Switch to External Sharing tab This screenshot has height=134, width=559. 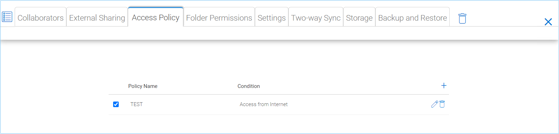coord(97,17)
